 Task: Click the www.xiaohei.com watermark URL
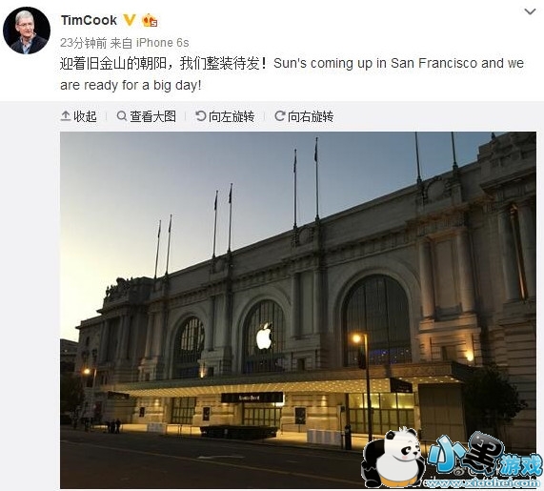[483, 482]
